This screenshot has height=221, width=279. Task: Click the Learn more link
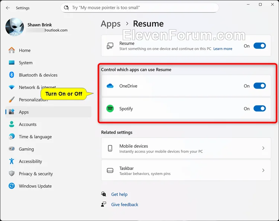(x=222, y=49)
